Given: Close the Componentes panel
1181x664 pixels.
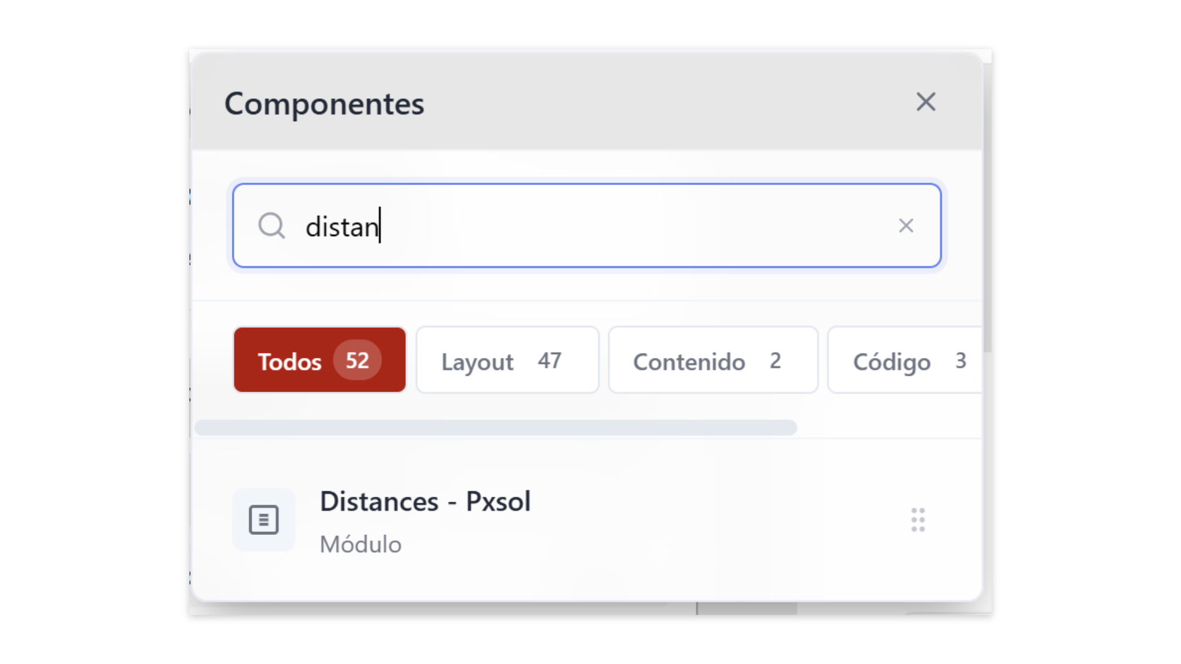Looking at the screenshot, I should [x=926, y=102].
